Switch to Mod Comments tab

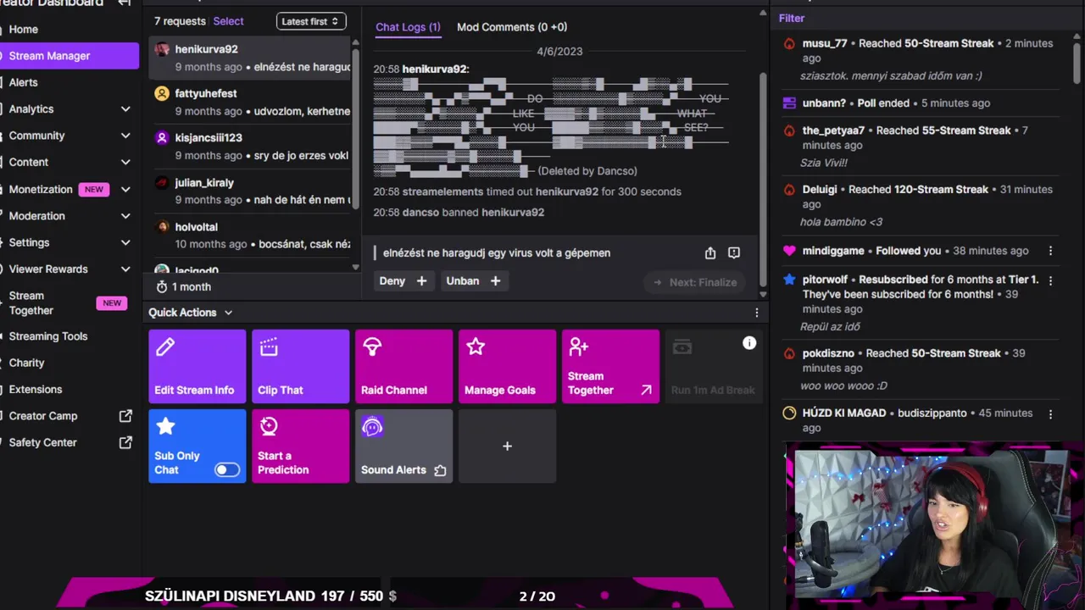(x=512, y=27)
